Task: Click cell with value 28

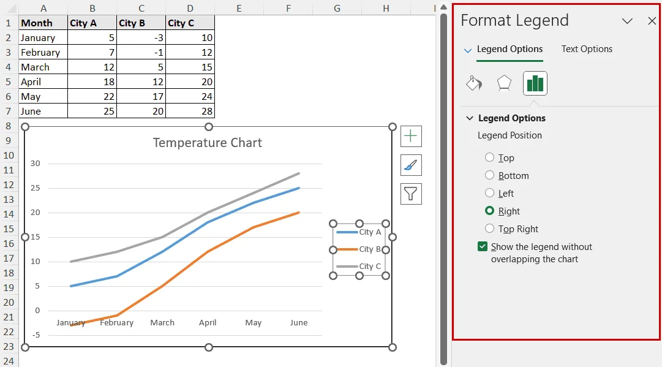Action: [x=190, y=111]
